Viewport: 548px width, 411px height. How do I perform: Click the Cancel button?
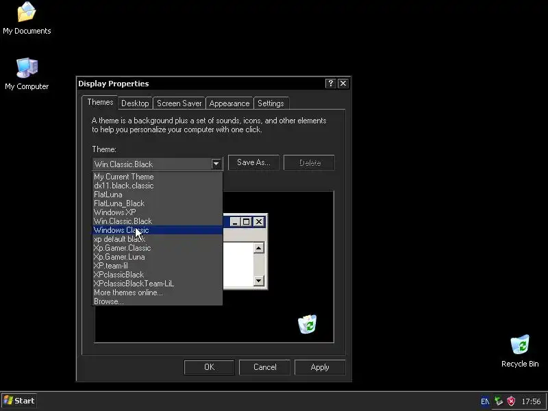tap(264, 367)
